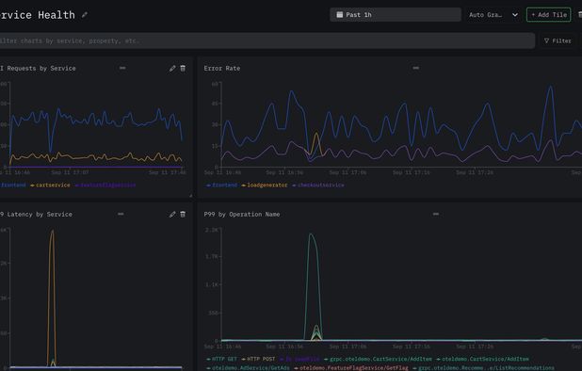
Task: Grab the P99 by Operation Name drag handle
Action: 436,214
